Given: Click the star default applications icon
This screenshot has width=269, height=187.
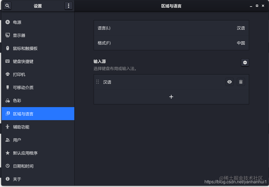Looking at the screenshot, I should [x=8, y=153].
